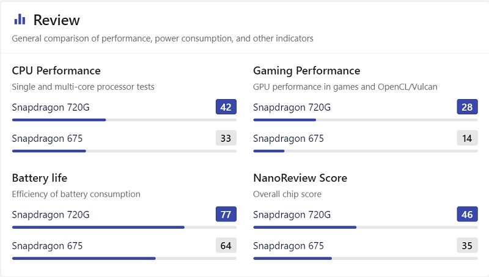The width and height of the screenshot is (489, 277).
Task: Click Snapdragon 720G CPU performance progress bar
Action: point(124,120)
